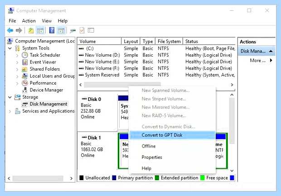
Task: Open the More actions submenu arrow
Action: [x=271, y=60]
